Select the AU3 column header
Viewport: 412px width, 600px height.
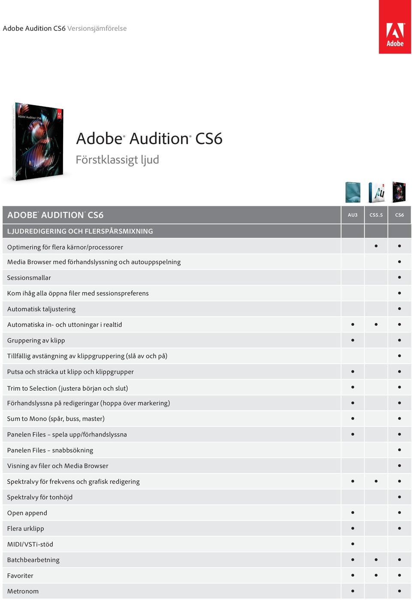pyautogui.click(x=353, y=215)
